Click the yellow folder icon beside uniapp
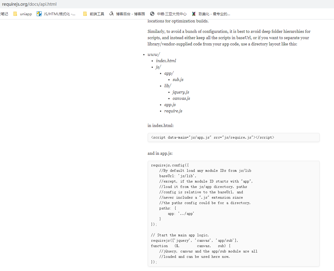The width and height of the screenshot is (334, 271). (x=15, y=14)
